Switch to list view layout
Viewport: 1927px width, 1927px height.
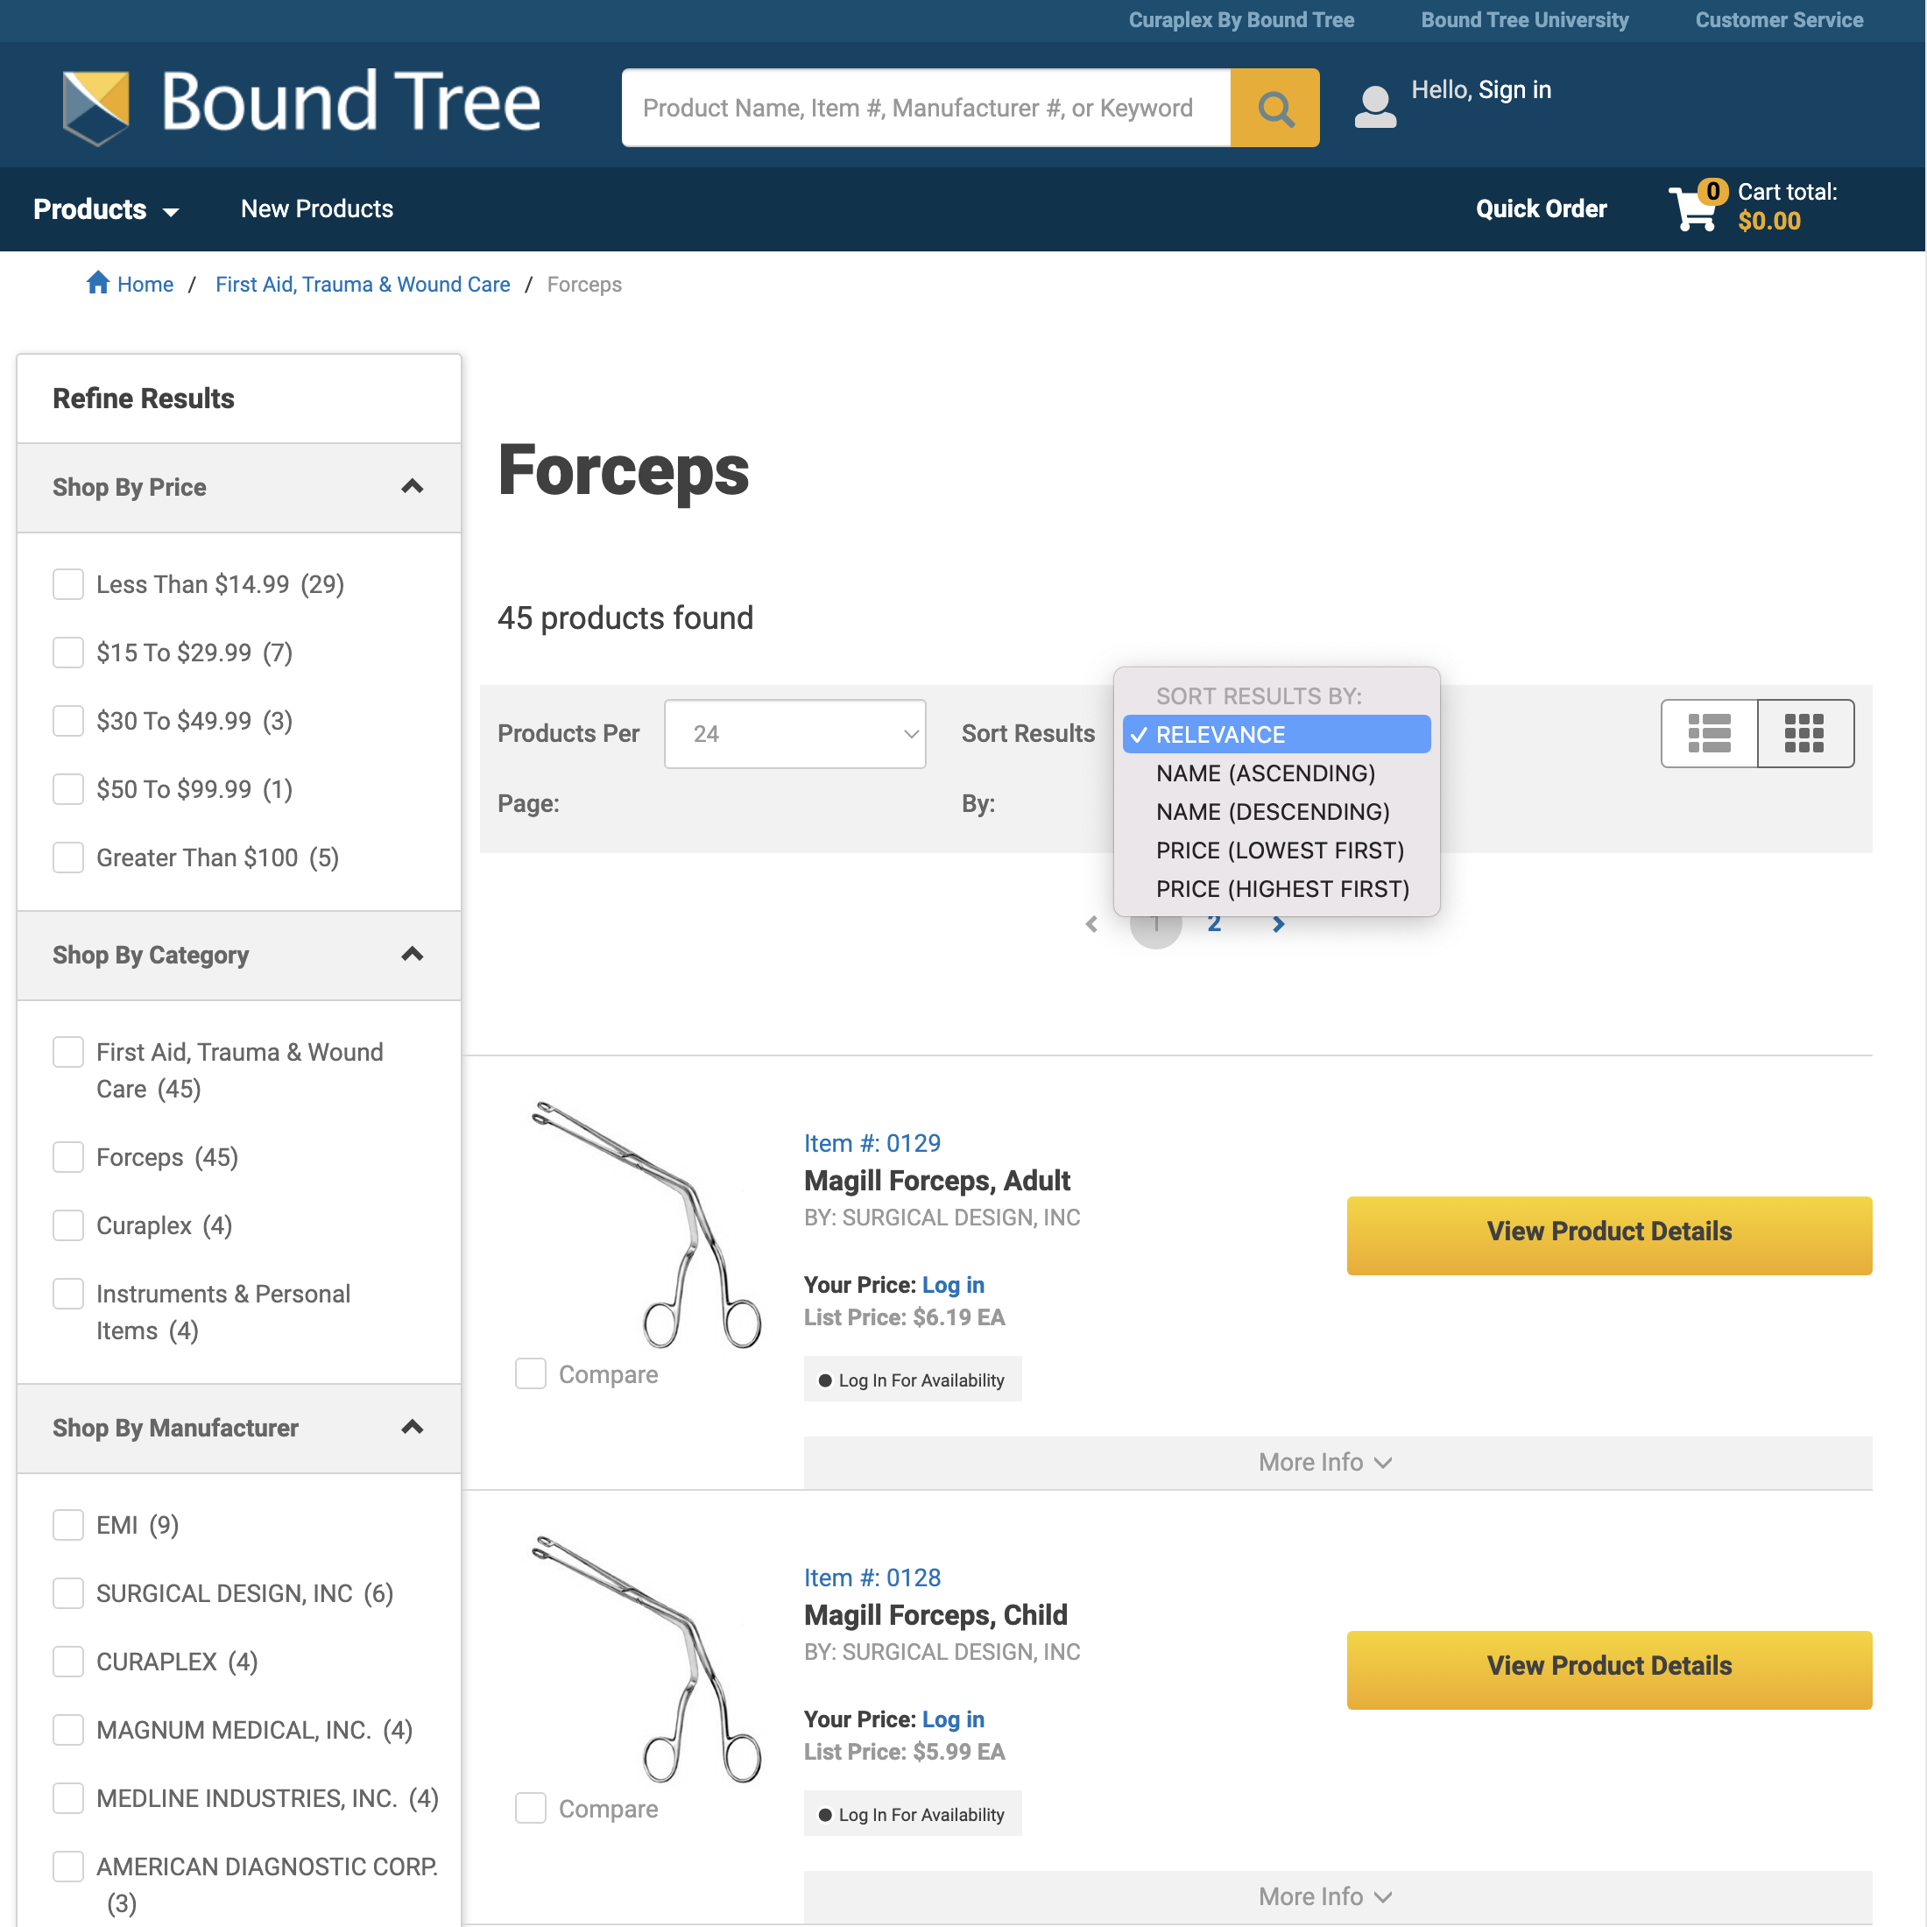pos(1709,733)
